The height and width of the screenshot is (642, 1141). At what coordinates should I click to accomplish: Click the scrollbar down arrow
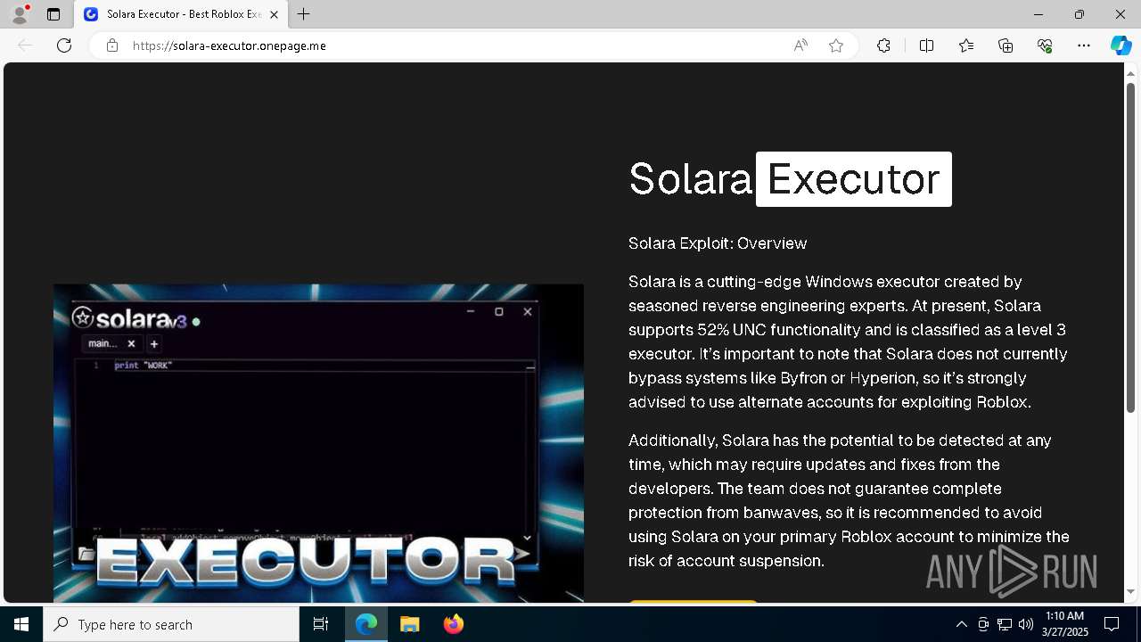coord(1130,591)
